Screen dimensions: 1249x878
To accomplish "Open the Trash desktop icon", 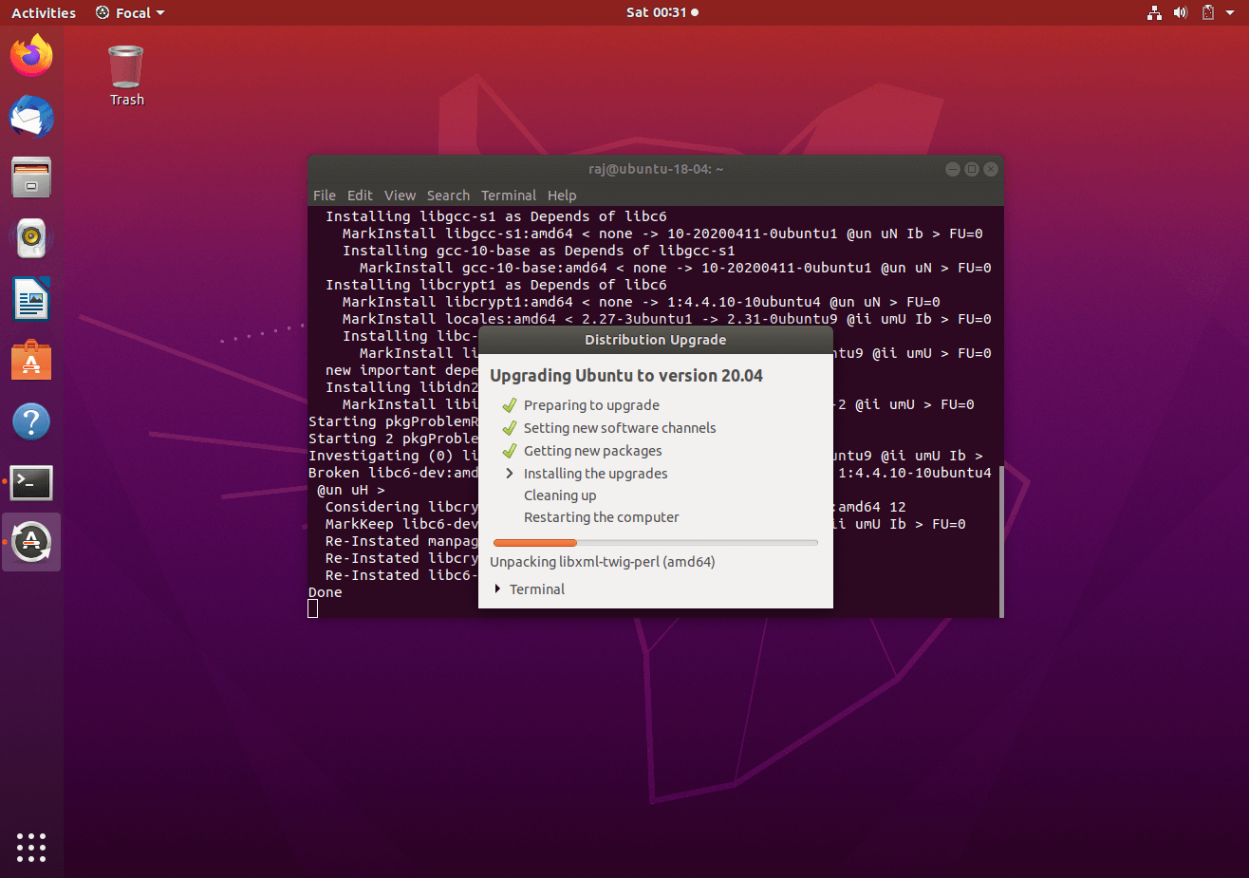I will tap(126, 76).
